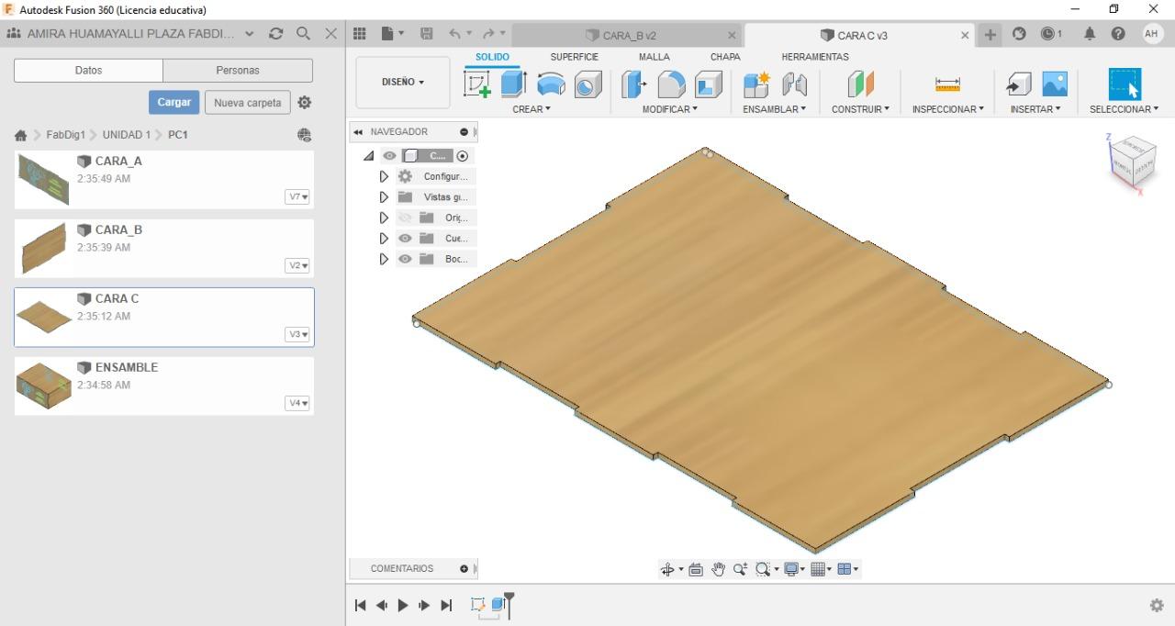The height and width of the screenshot is (626, 1175).
Task: Open the ENSAMBLAR dropdown menu
Action: (x=775, y=109)
